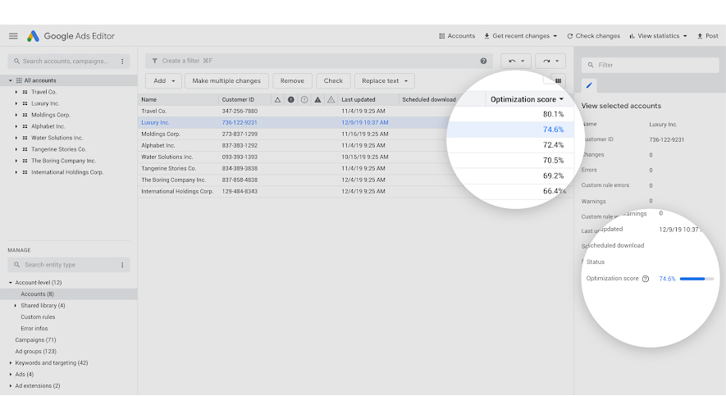The height and width of the screenshot is (396, 726).
Task: Open Get recent changes dropdown
Action: (520, 35)
